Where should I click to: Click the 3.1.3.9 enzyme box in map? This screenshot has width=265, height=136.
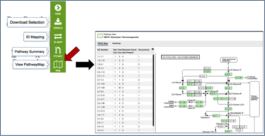pyautogui.click(x=203, y=76)
